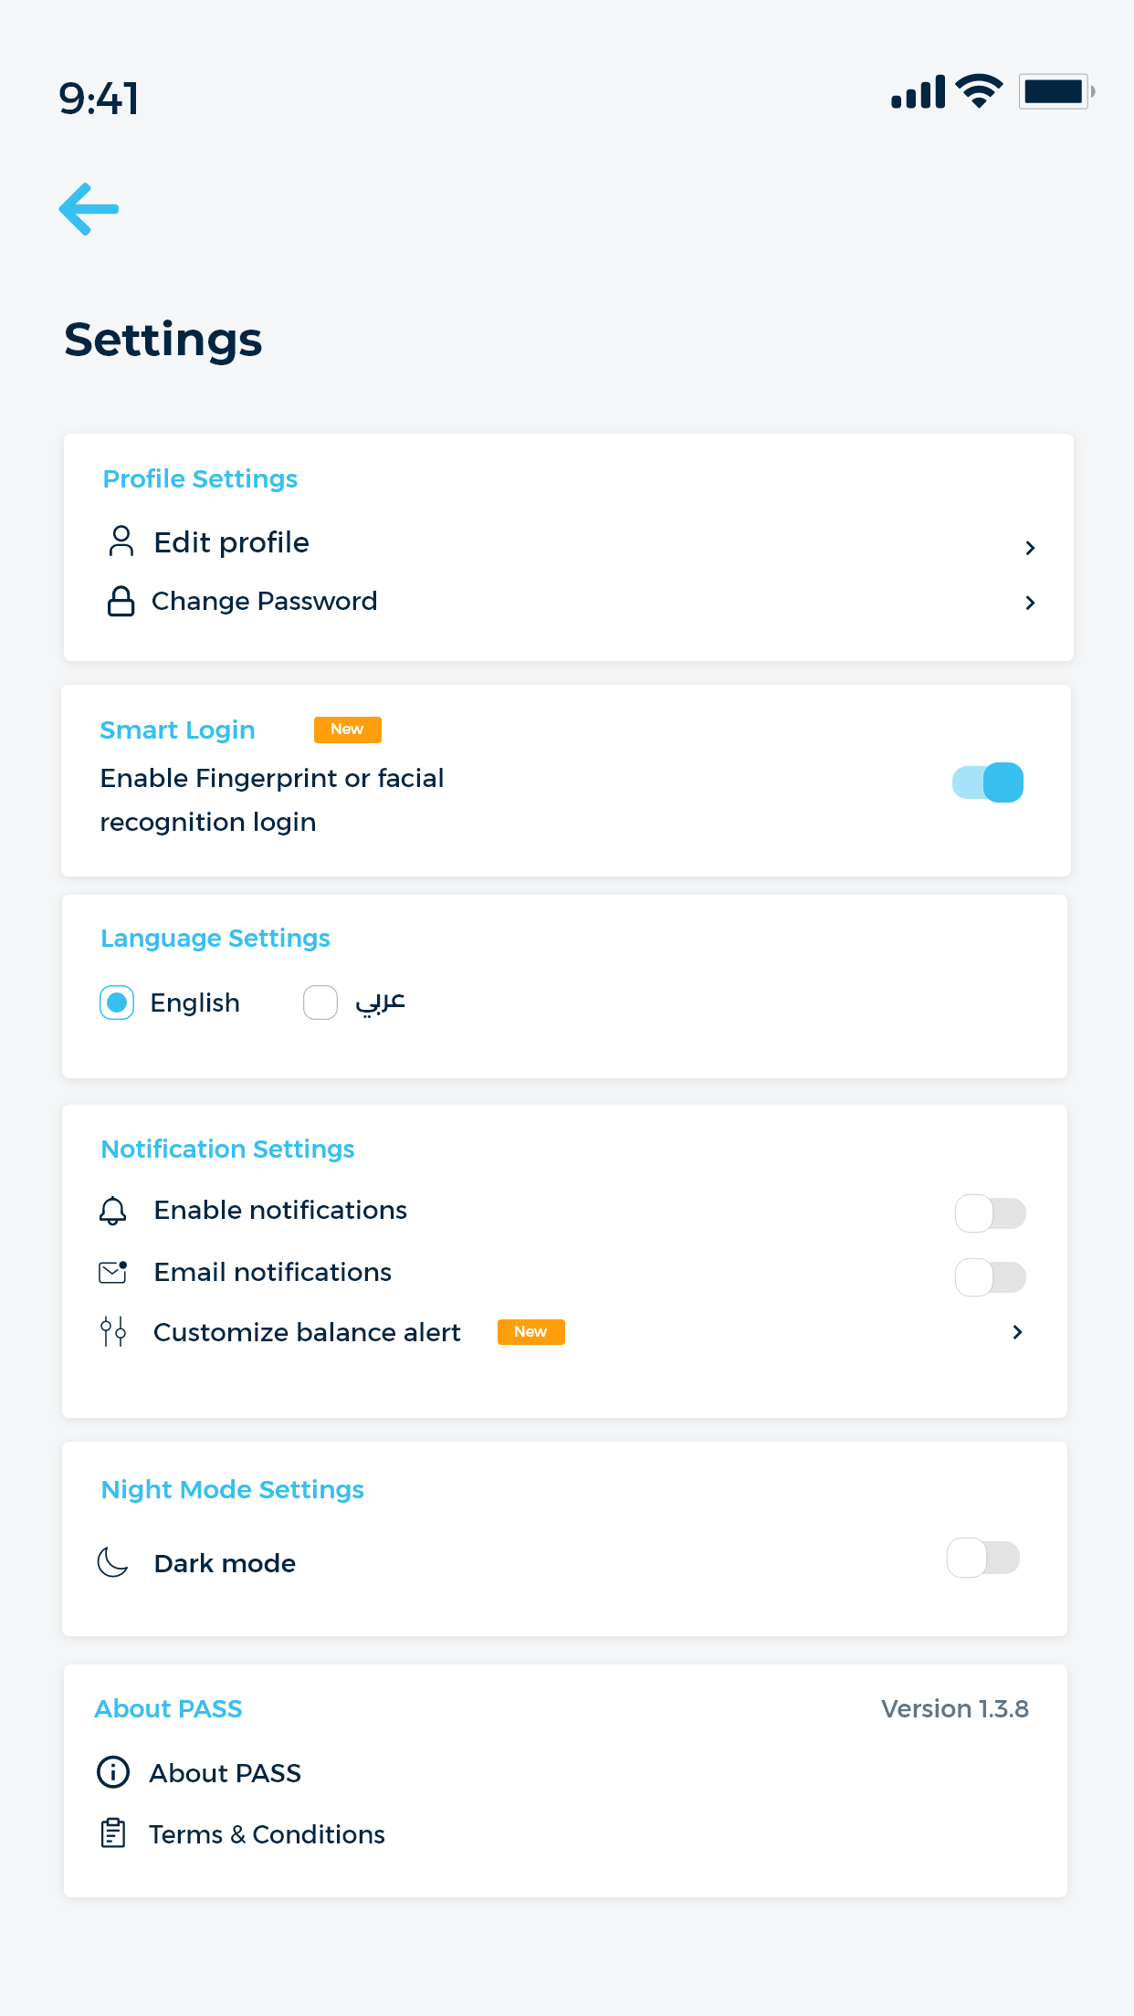Image resolution: width=1134 pixels, height=2016 pixels.
Task: Disable the Smart Login fingerprint toggle
Action: 988,782
